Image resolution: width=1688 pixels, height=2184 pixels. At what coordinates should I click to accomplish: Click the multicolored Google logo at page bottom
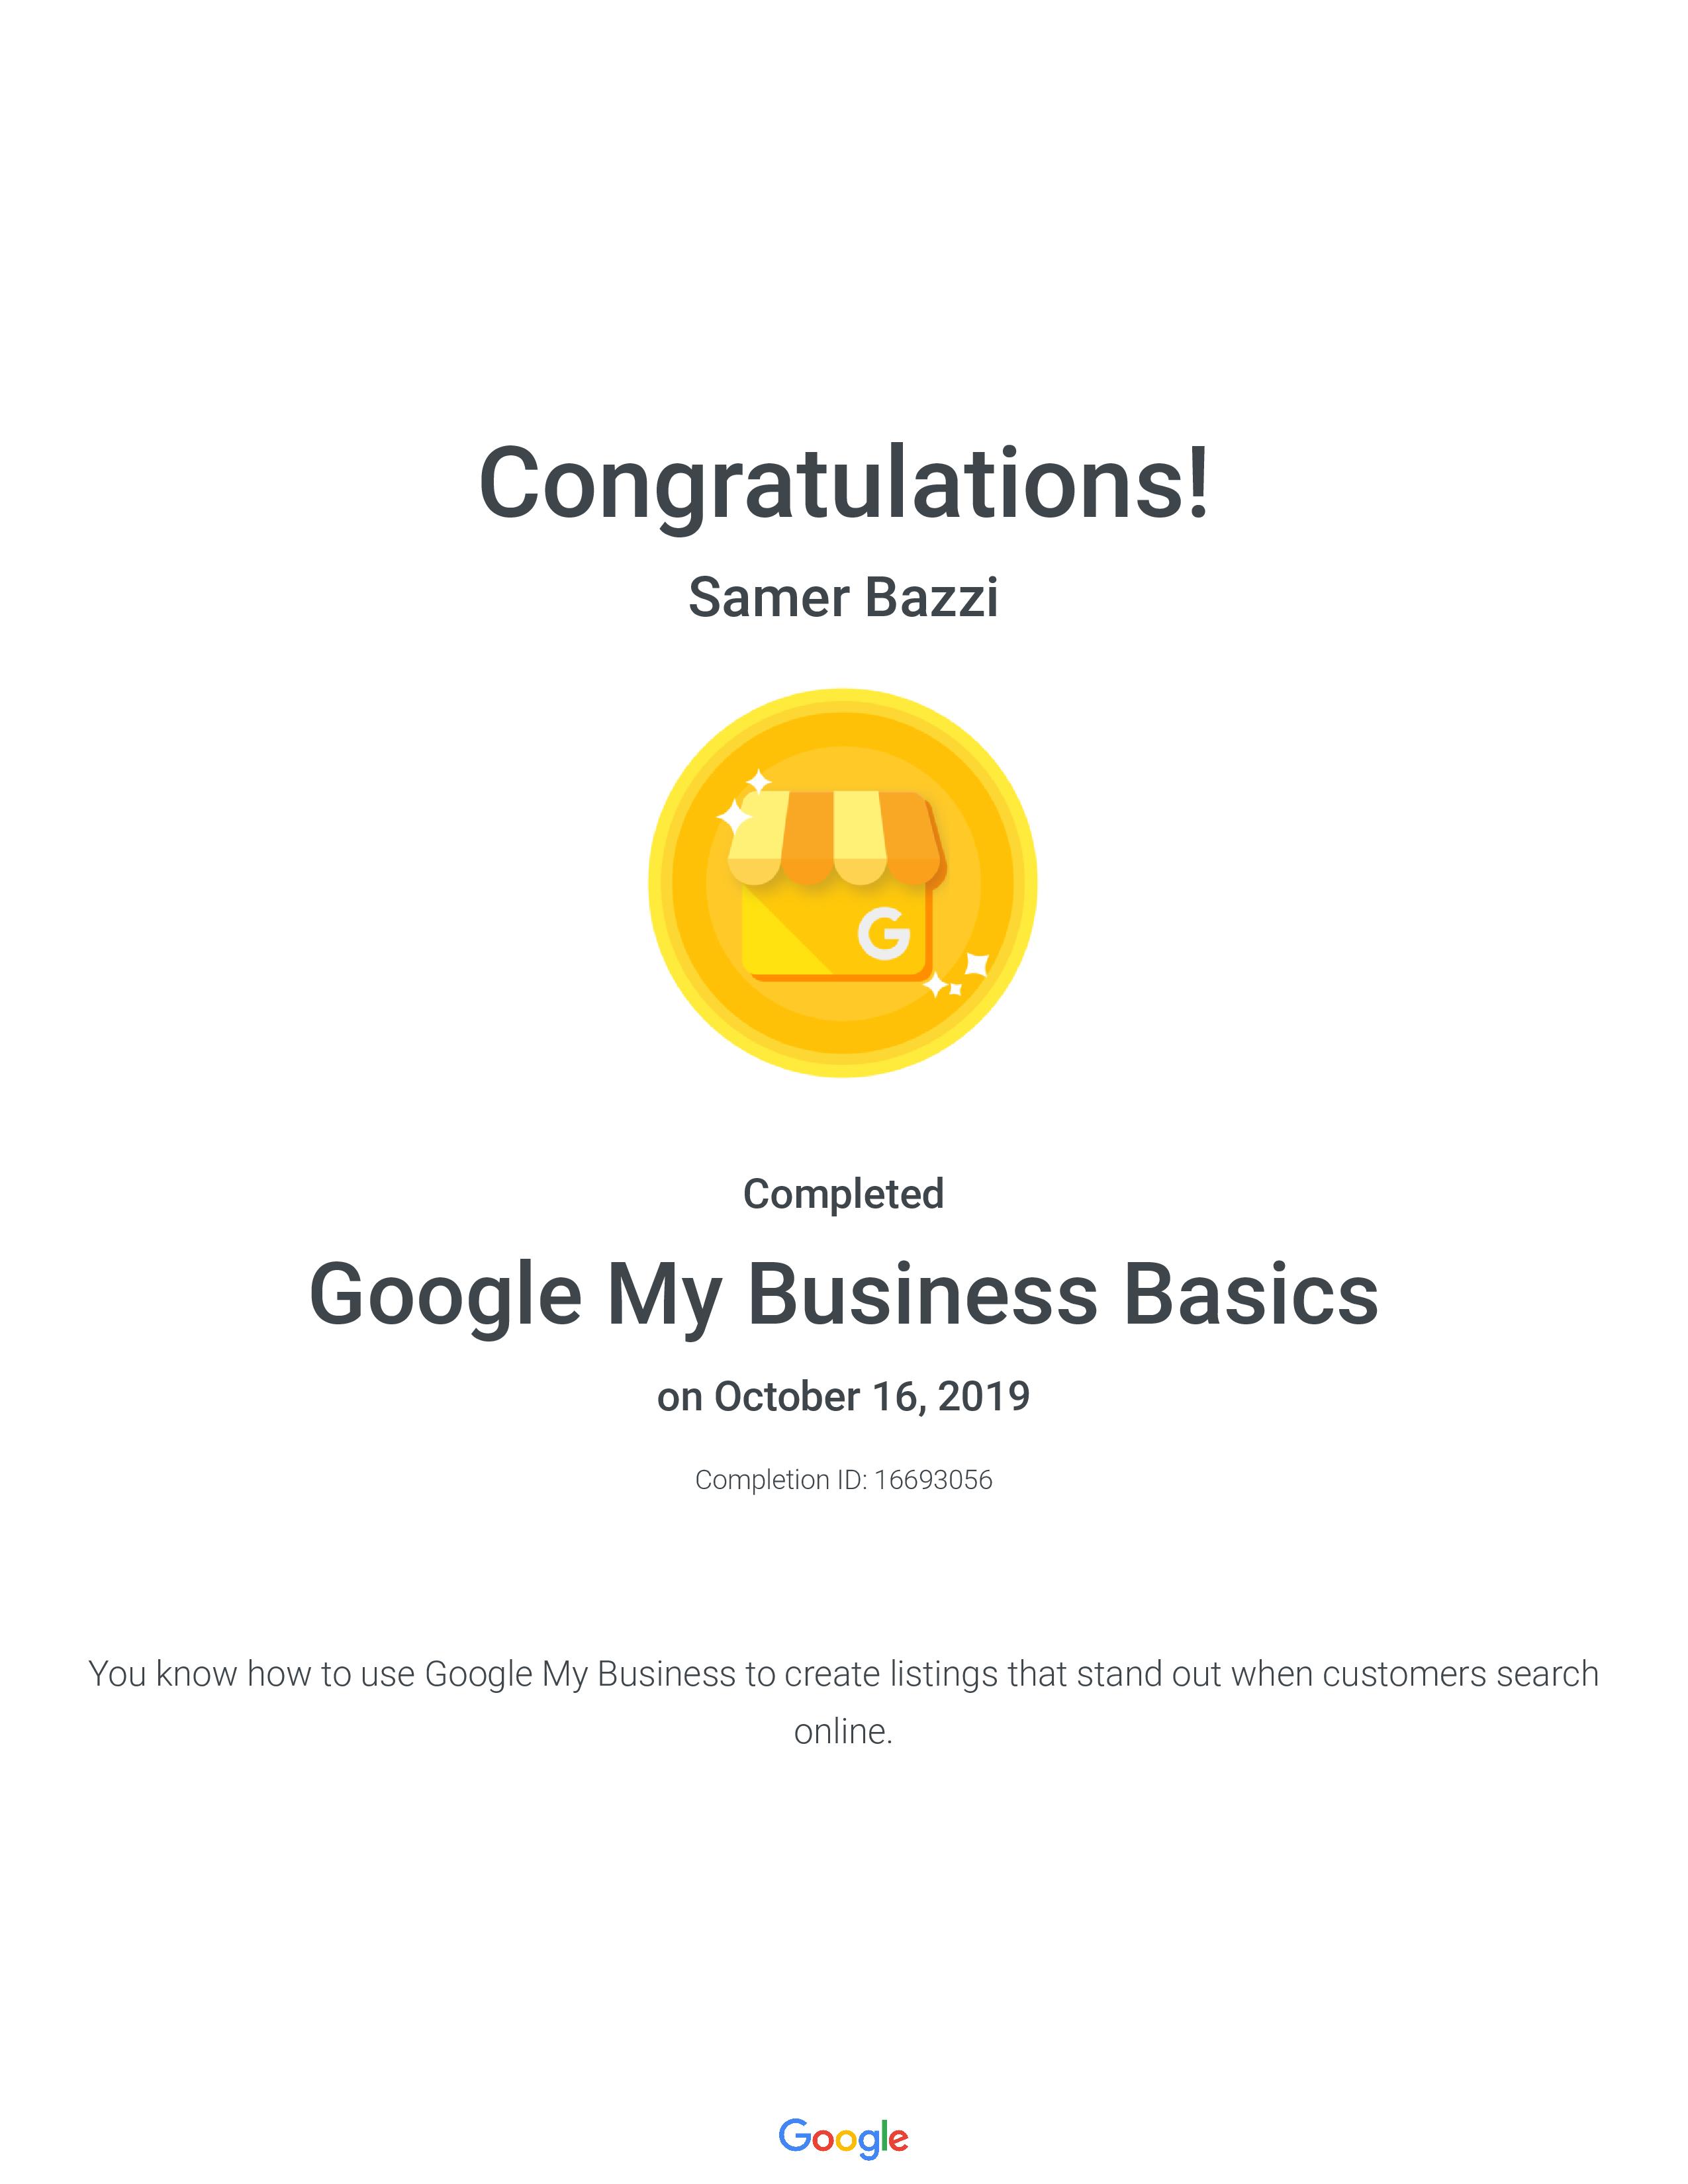pos(843,2137)
